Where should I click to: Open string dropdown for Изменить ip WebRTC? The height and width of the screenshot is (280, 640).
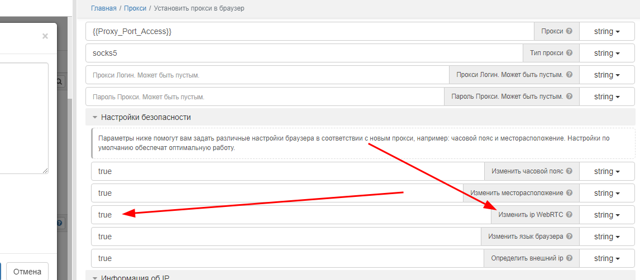pyautogui.click(x=607, y=215)
